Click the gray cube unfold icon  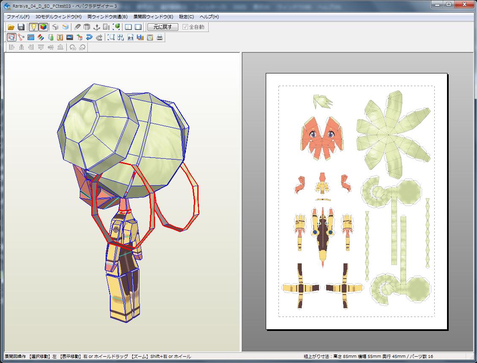tap(55, 27)
